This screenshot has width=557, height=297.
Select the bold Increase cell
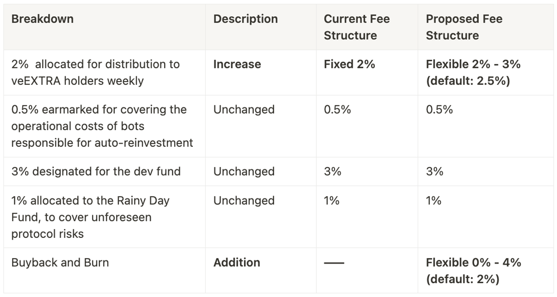[x=237, y=64]
